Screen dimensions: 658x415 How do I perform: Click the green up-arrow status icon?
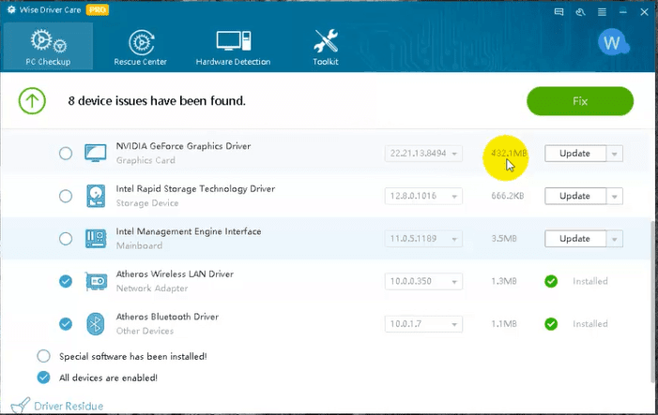tap(32, 101)
